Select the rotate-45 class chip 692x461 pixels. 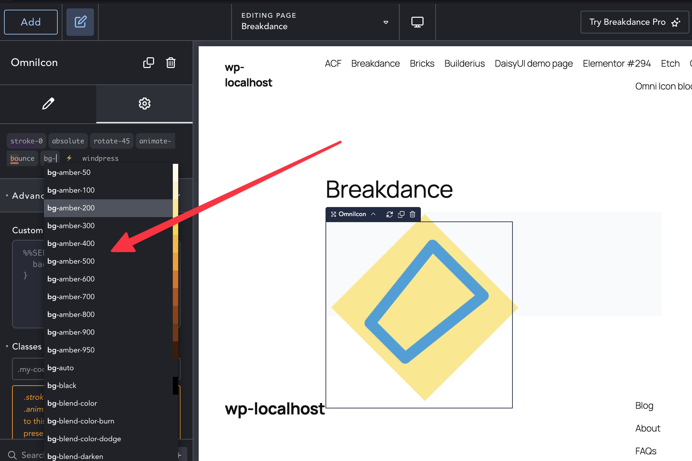coord(112,141)
